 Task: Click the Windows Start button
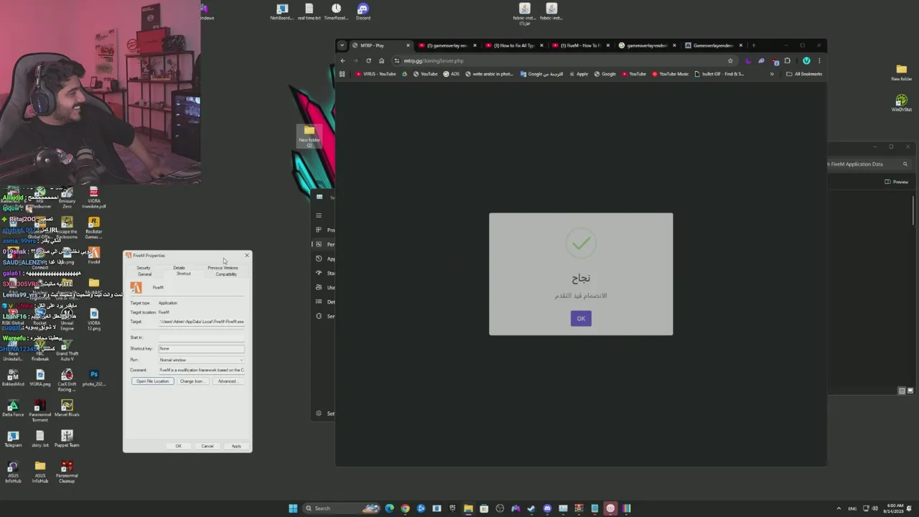(x=293, y=508)
